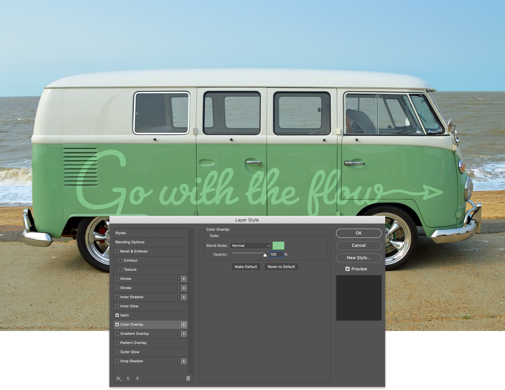The height and width of the screenshot is (390, 505).
Task: Enable the Bevel & Emboss effect
Action: (117, 251)
